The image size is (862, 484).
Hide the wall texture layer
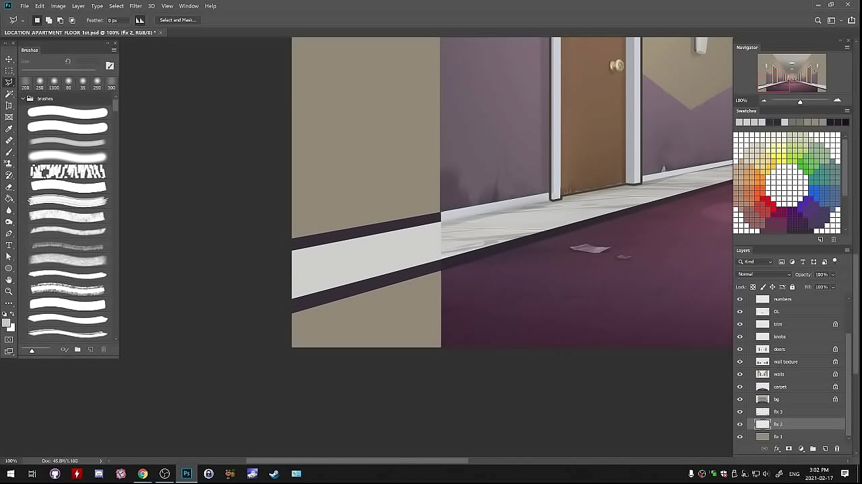click(x=739, y=362)
